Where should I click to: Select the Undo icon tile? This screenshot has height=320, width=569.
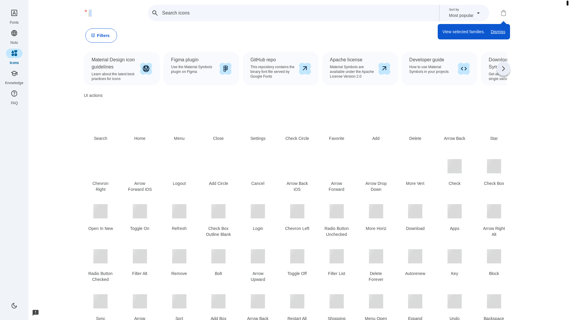tap(454, 301)
